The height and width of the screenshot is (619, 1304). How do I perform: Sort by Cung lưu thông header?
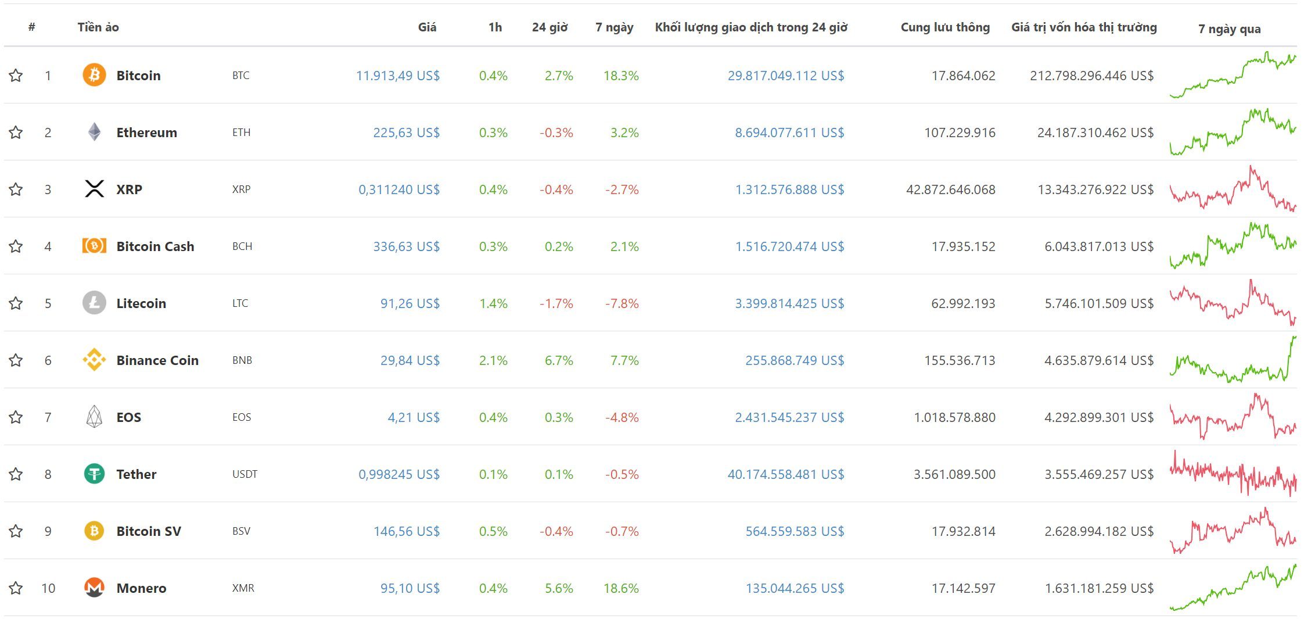[945, 27]
